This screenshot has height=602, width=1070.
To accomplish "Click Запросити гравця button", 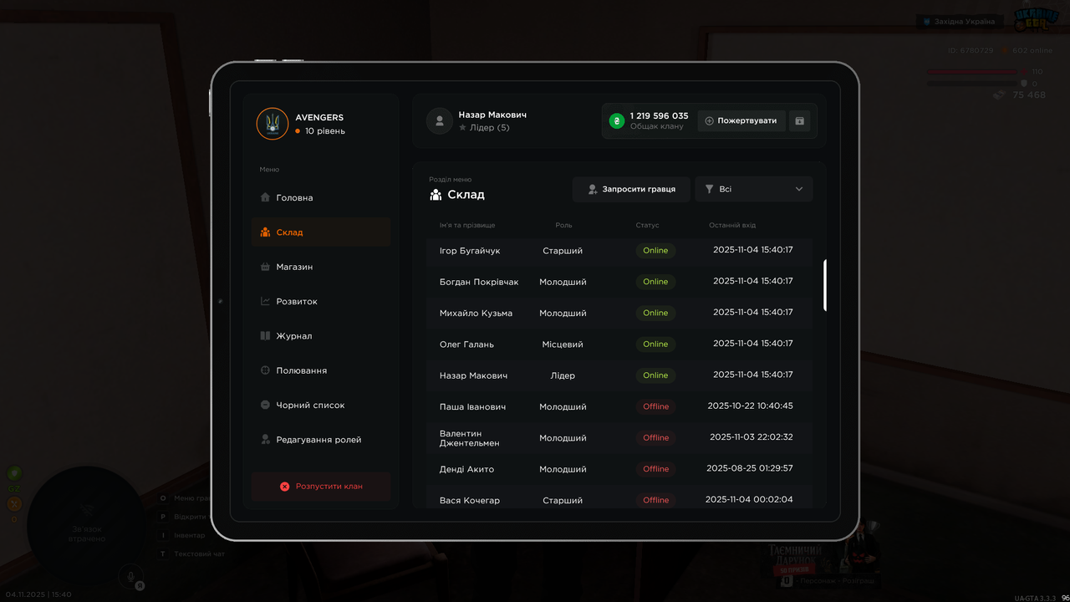I will point(631,190).
